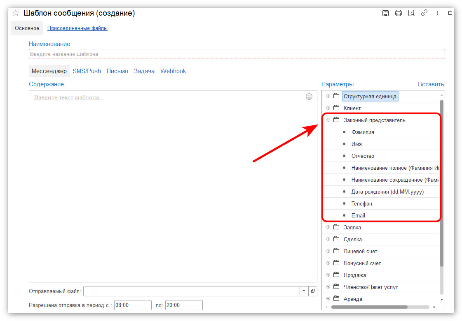
Task: Click the save (floppy disk) icon
Action: tap(385, 13)
